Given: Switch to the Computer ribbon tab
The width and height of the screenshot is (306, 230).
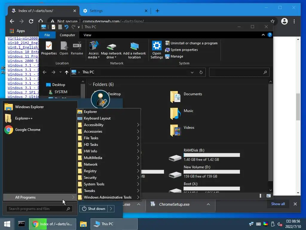Looking at the screenshot, I should [67, 35].
